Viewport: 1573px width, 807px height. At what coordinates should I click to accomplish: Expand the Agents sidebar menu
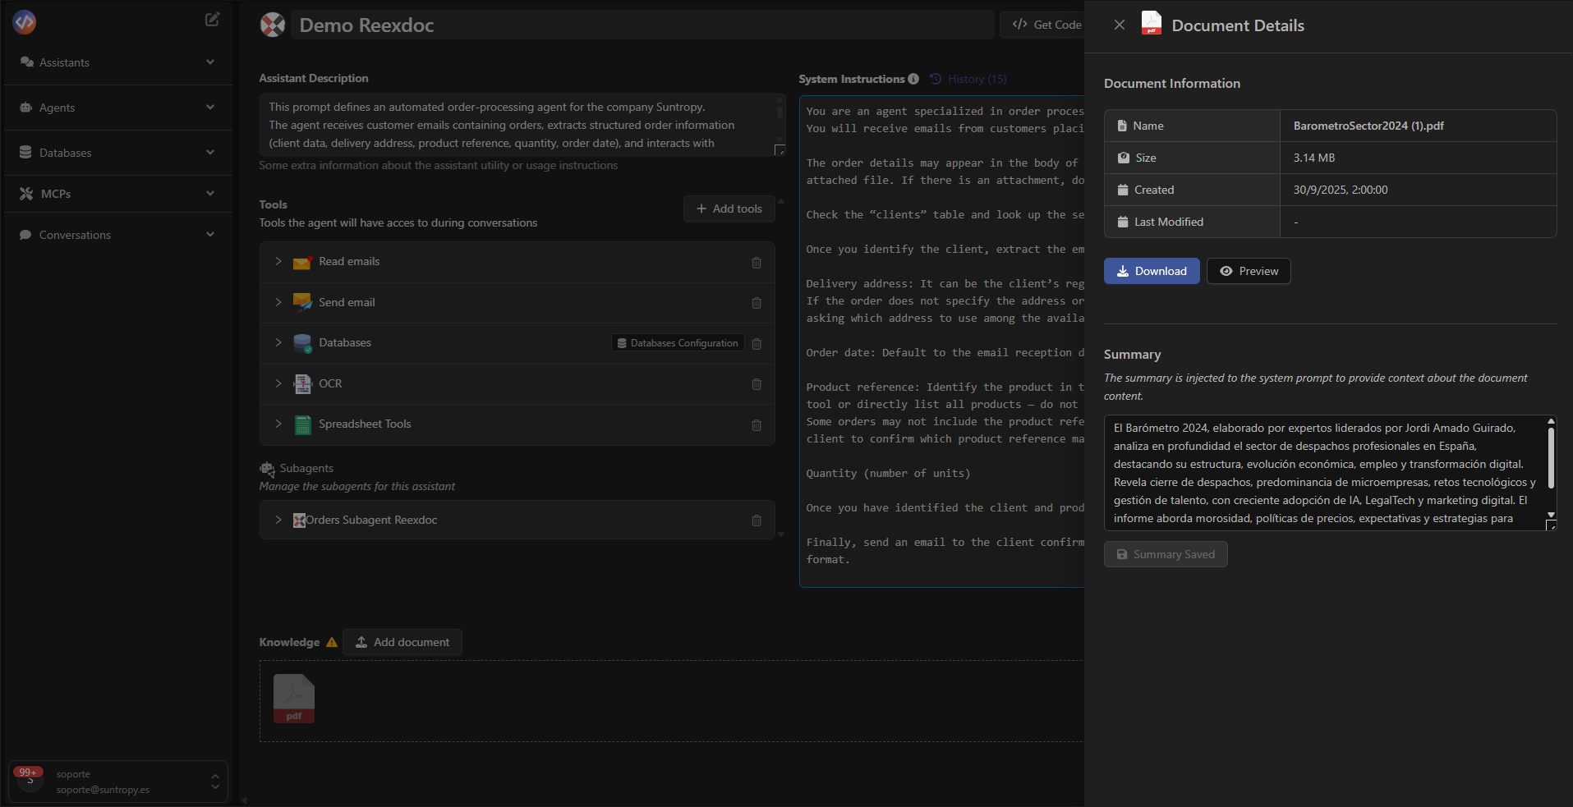point(117,108)
